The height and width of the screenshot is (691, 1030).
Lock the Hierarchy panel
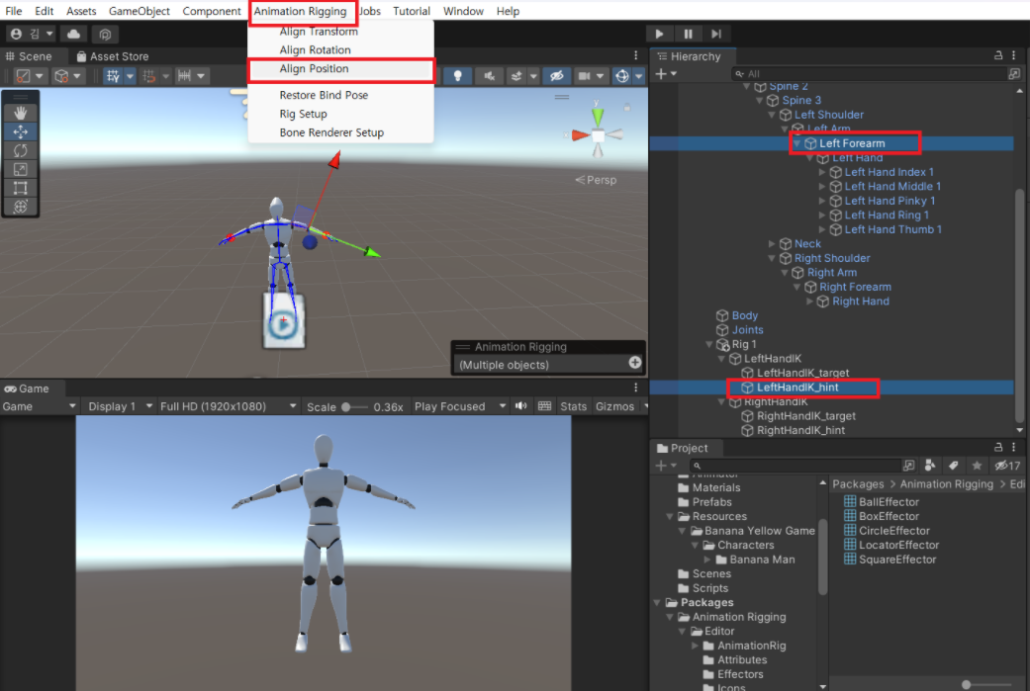(x=998, y=55)
